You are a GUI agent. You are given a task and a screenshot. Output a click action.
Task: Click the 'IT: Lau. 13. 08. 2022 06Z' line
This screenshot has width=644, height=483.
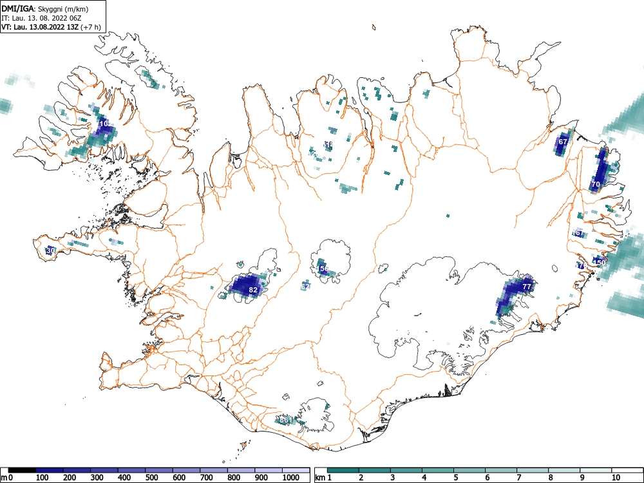coord(41,18)
